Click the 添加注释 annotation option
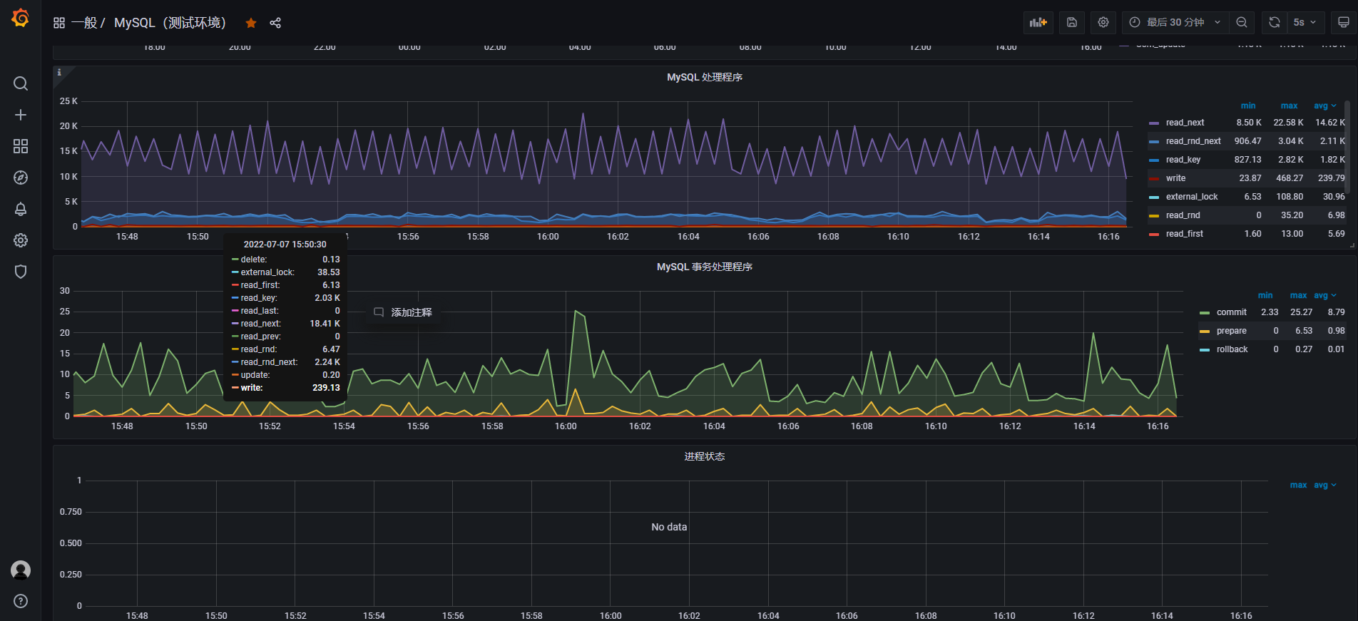 coord(403,312)
